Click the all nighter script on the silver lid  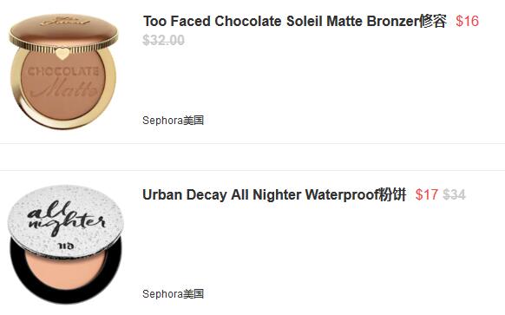tap(66, 218)
